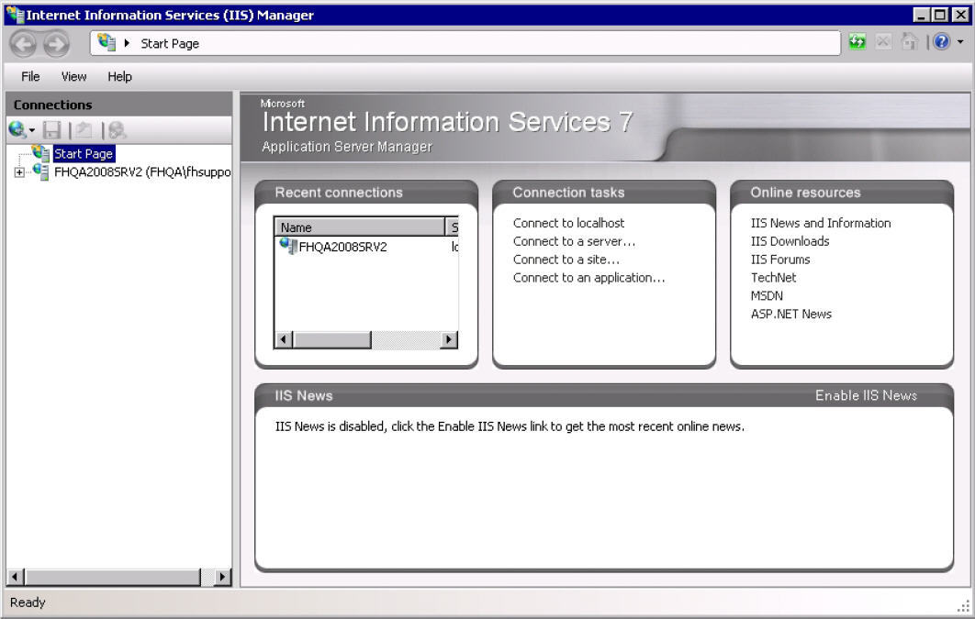Screen dimensions: 975x619
Task: Click the Connect to localhost link
Action: pos(568,223)
